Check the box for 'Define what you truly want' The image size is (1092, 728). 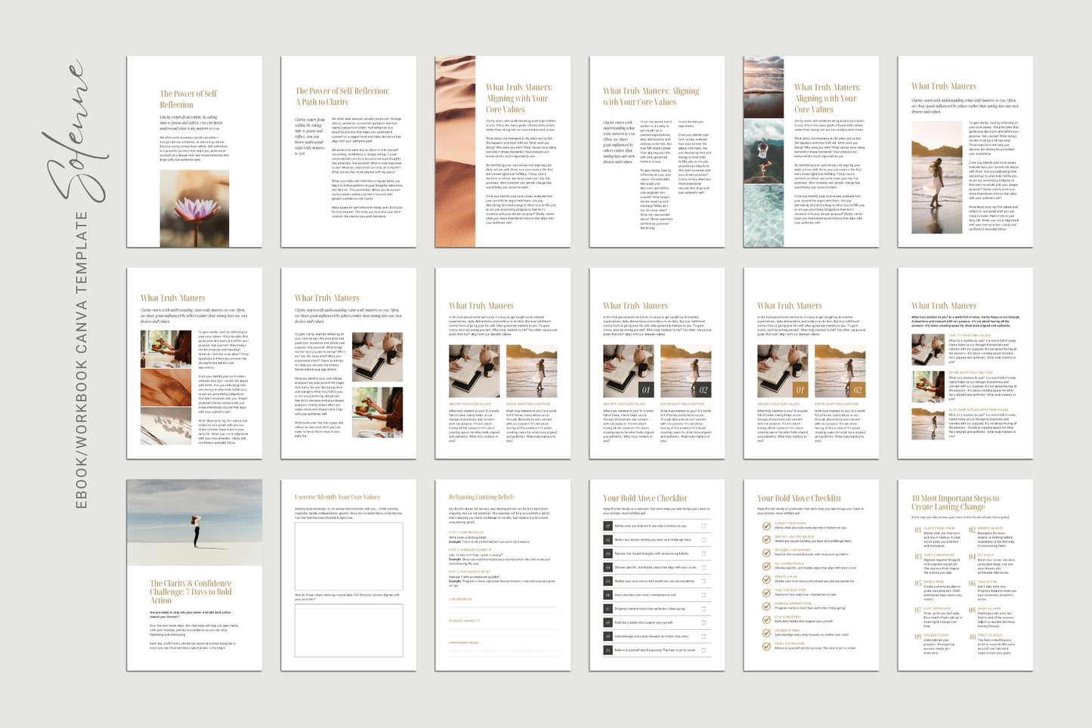coord(704,526)
